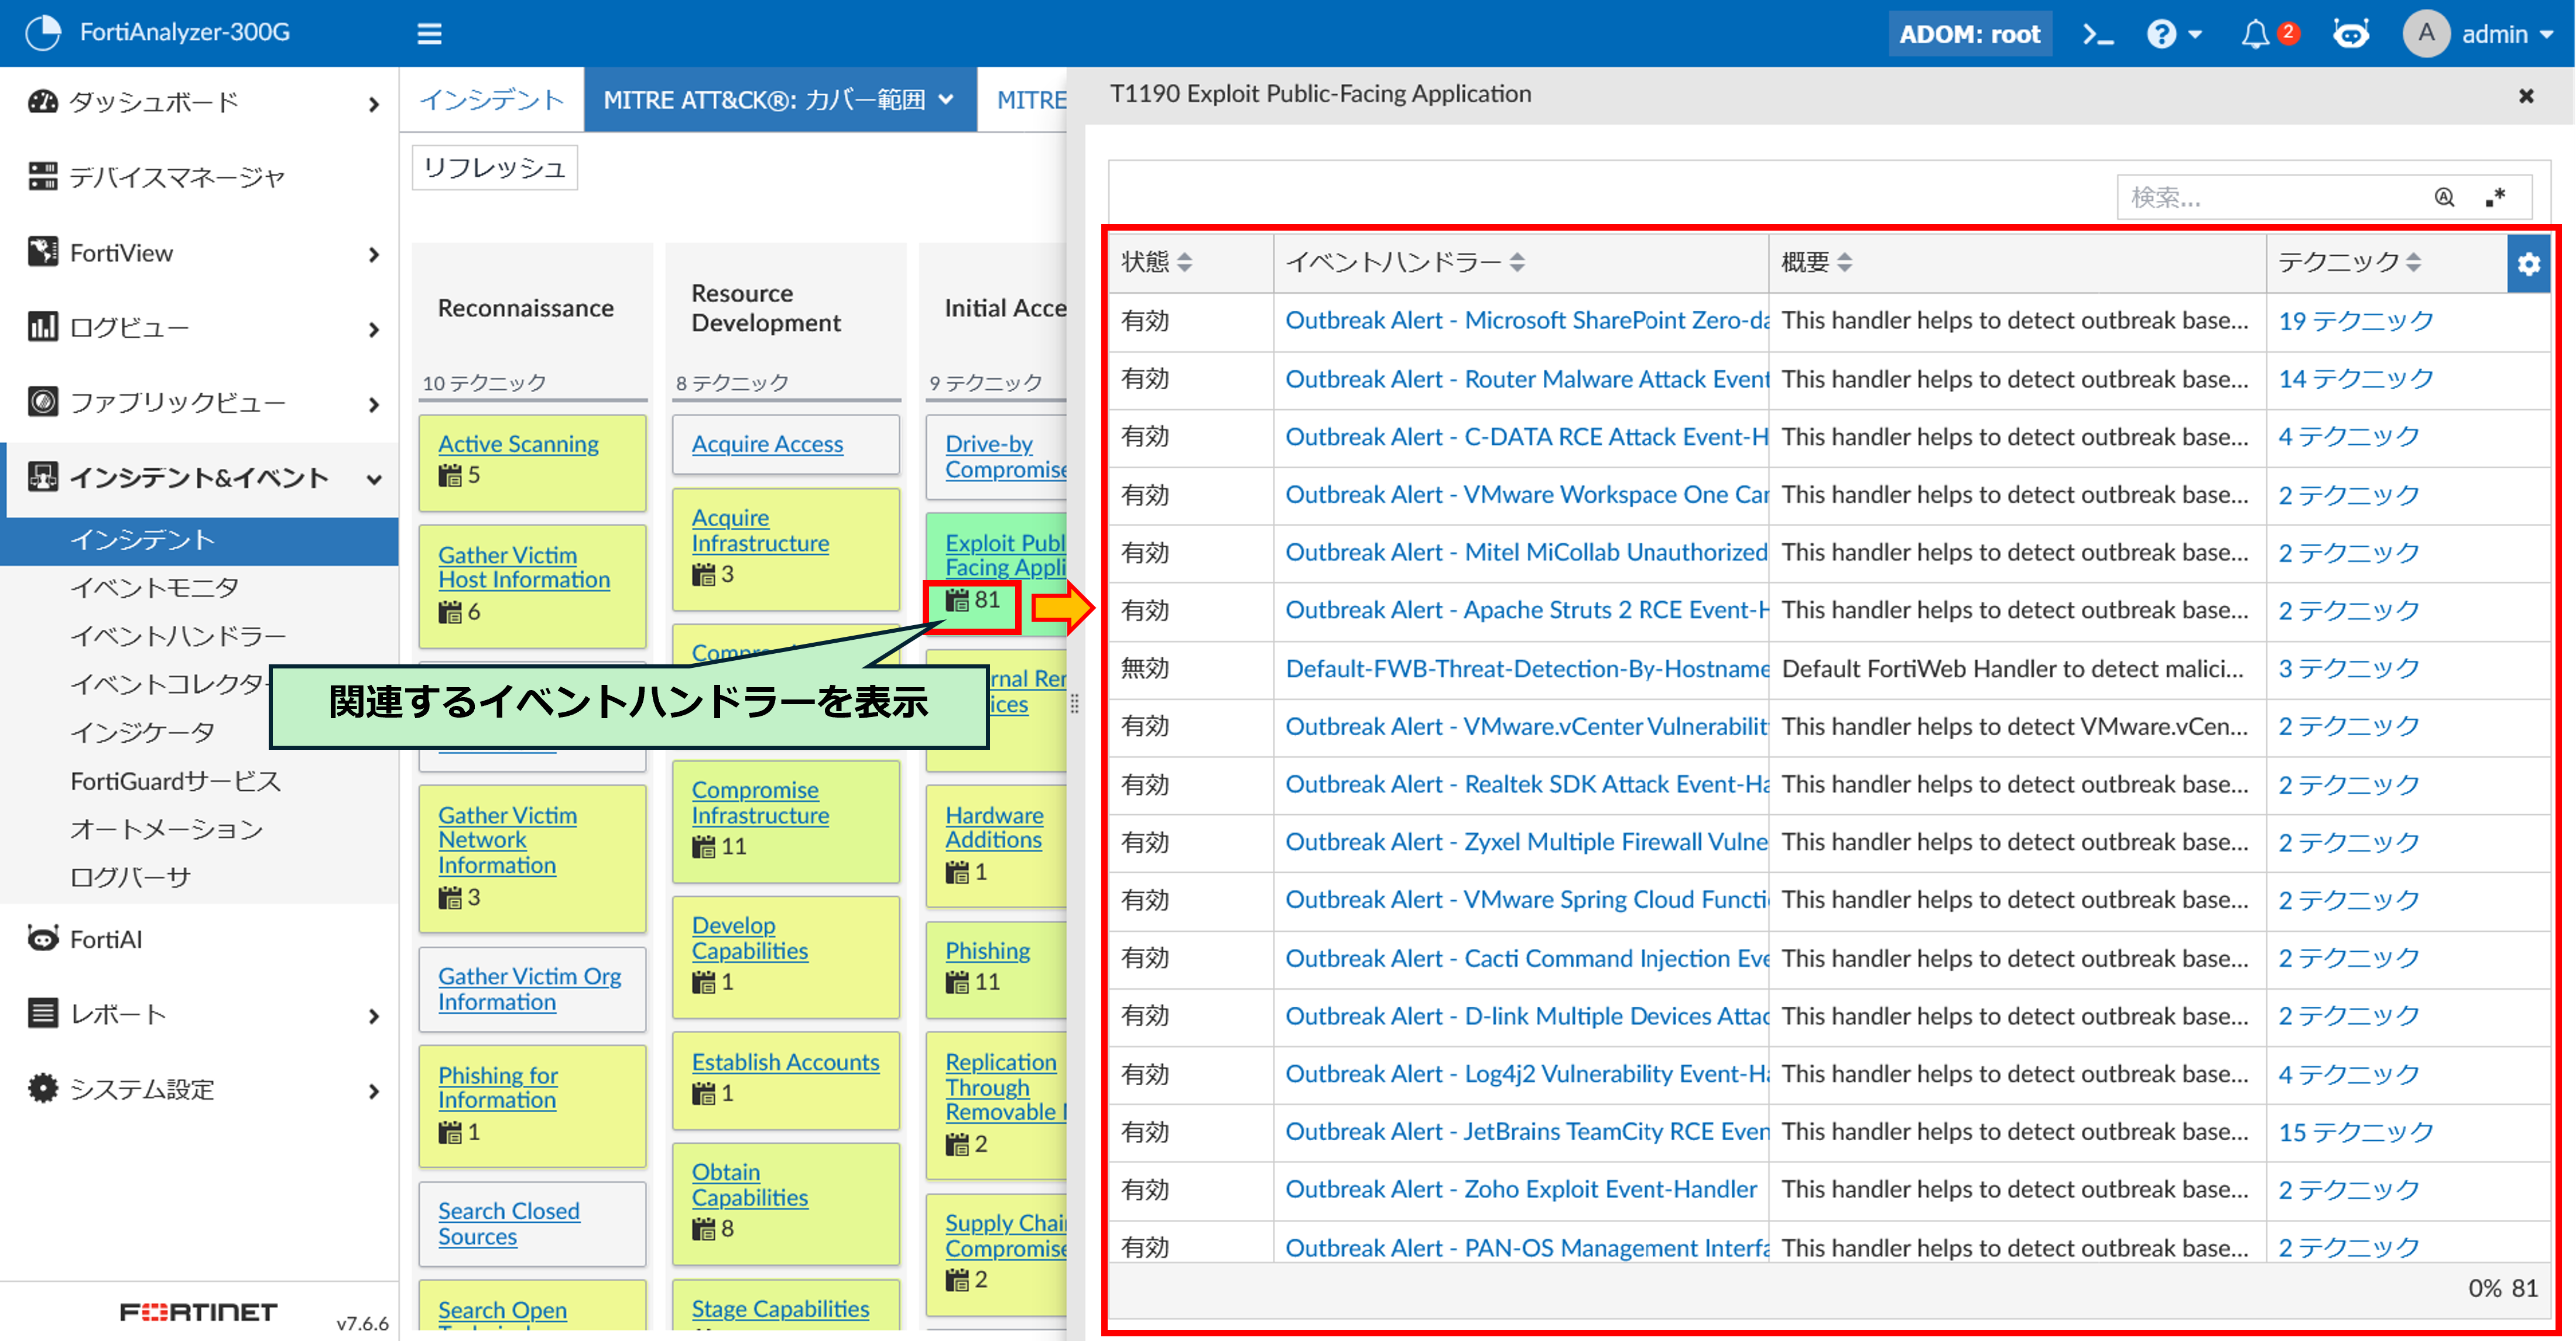Open the admin user dropdown
This screenshot has height=1341, width=2576.
coord(2493,35)
